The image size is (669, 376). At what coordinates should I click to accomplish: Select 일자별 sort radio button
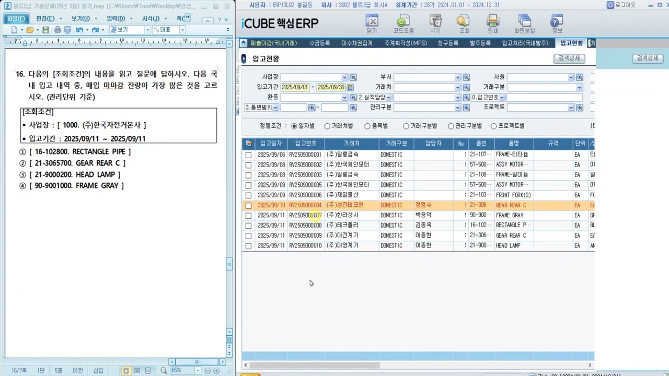click(294, 126)
